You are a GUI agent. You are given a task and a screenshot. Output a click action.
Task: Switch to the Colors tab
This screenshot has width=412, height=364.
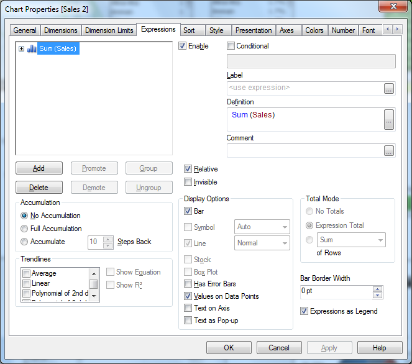pos(314,30)
